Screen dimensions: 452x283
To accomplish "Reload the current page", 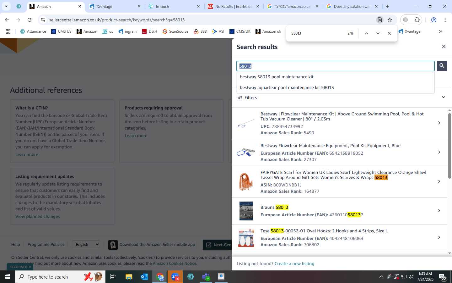I will pyautogui.click(x=30, y=20).
